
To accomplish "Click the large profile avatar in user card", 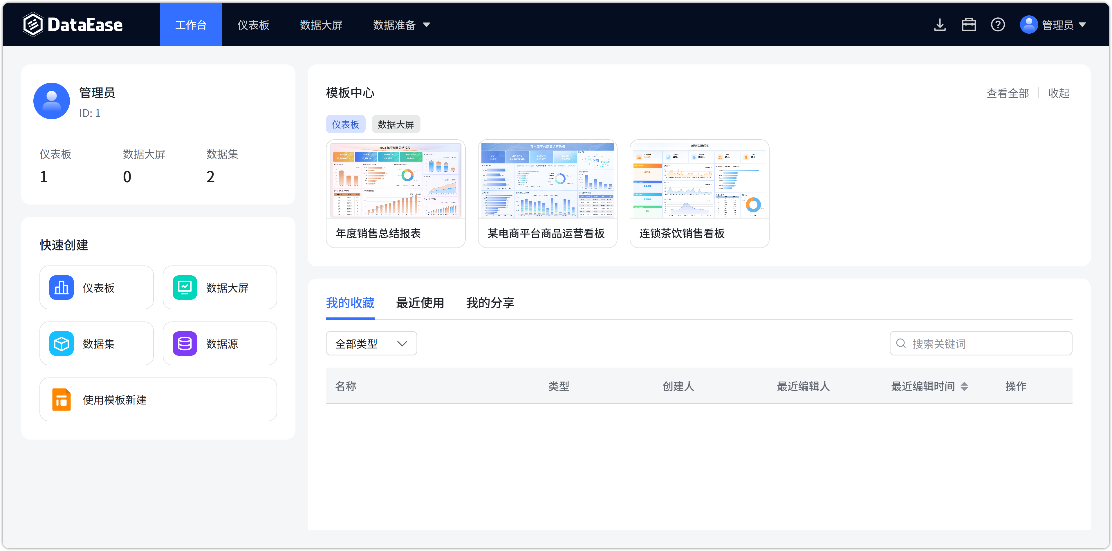I will 52,101.
